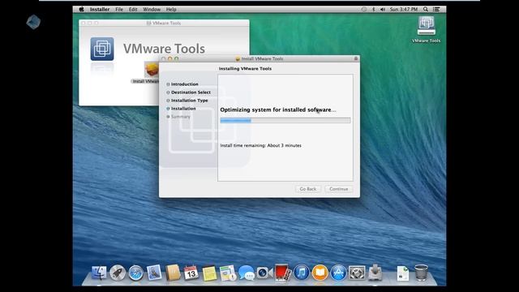Click the Bluetooth status icon
The width and height of the screenshot is (519, 292).
[373, 9]
